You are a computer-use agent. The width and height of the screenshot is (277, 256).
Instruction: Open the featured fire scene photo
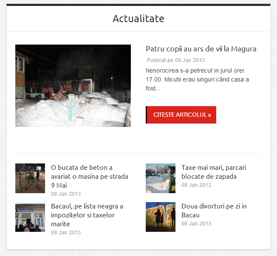pos(73,85)
